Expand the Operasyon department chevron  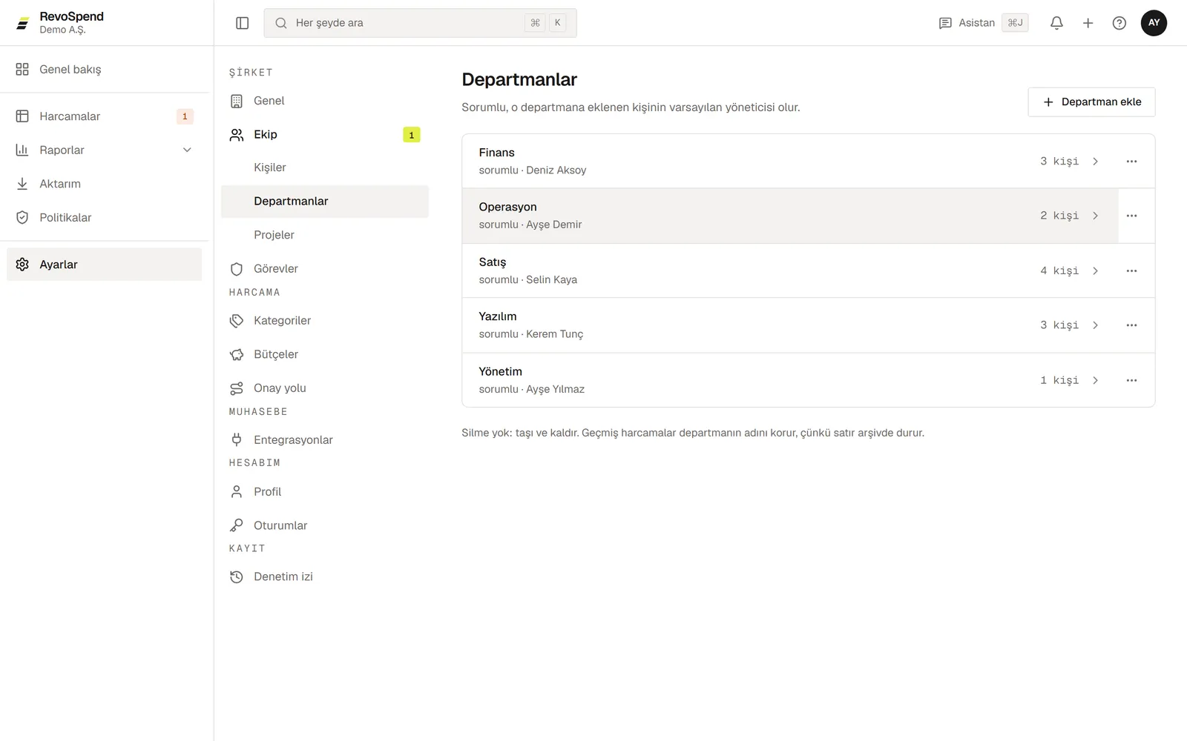[x=1095, y=216]
